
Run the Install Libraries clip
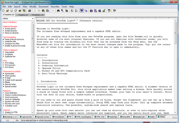point(11,31)
